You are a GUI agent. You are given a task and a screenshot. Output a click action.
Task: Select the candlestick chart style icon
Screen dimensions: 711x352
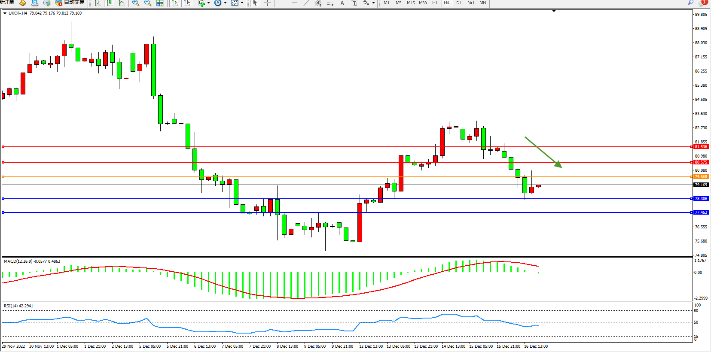point(110,3)
